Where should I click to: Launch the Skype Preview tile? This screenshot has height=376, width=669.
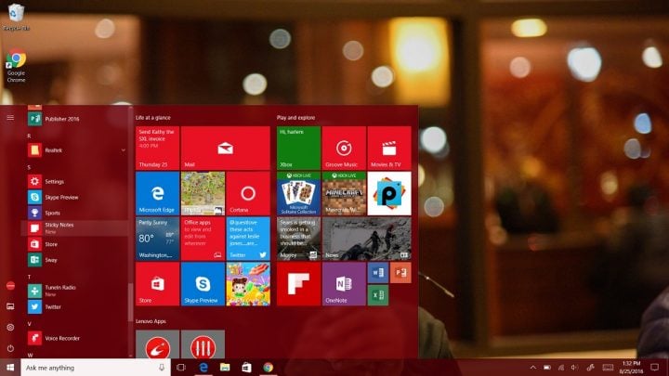tap(203, 284)
